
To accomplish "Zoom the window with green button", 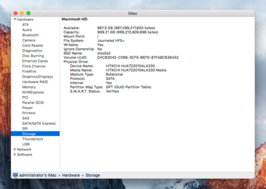I will (29, 13).
